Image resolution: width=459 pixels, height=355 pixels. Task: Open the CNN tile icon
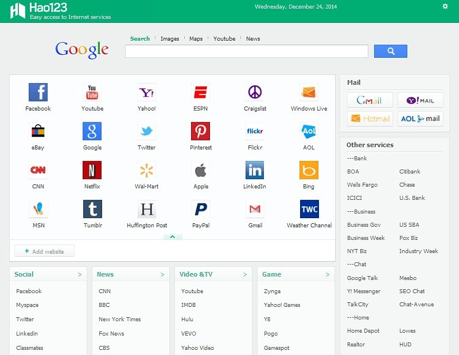pyautogui.click(x=38, y=170)
